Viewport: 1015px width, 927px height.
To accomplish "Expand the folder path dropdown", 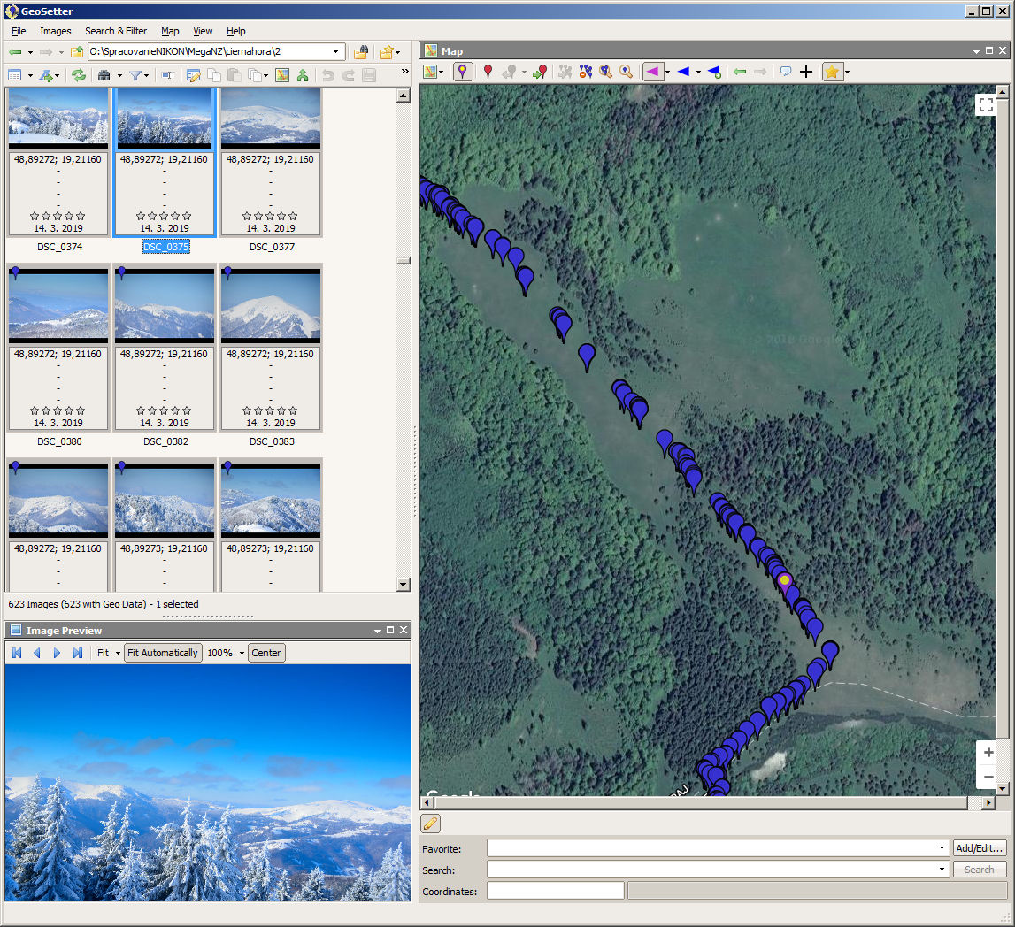I will tap(337, 52).
